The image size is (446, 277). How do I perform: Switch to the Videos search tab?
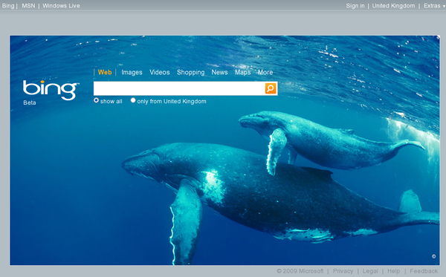click(160, 73)
